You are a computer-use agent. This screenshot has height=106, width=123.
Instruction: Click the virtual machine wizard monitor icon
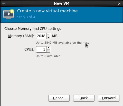[8, 14]
